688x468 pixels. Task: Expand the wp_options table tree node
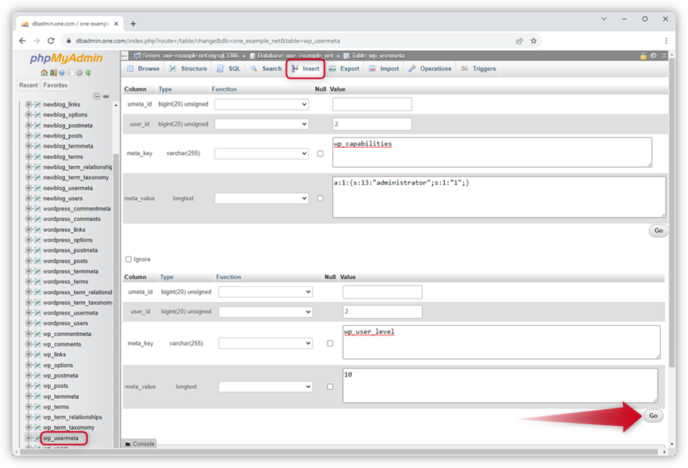(x=29, y=365)
